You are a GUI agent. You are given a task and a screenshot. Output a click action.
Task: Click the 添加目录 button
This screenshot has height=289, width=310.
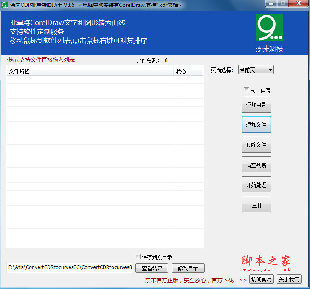coord(256,105)
